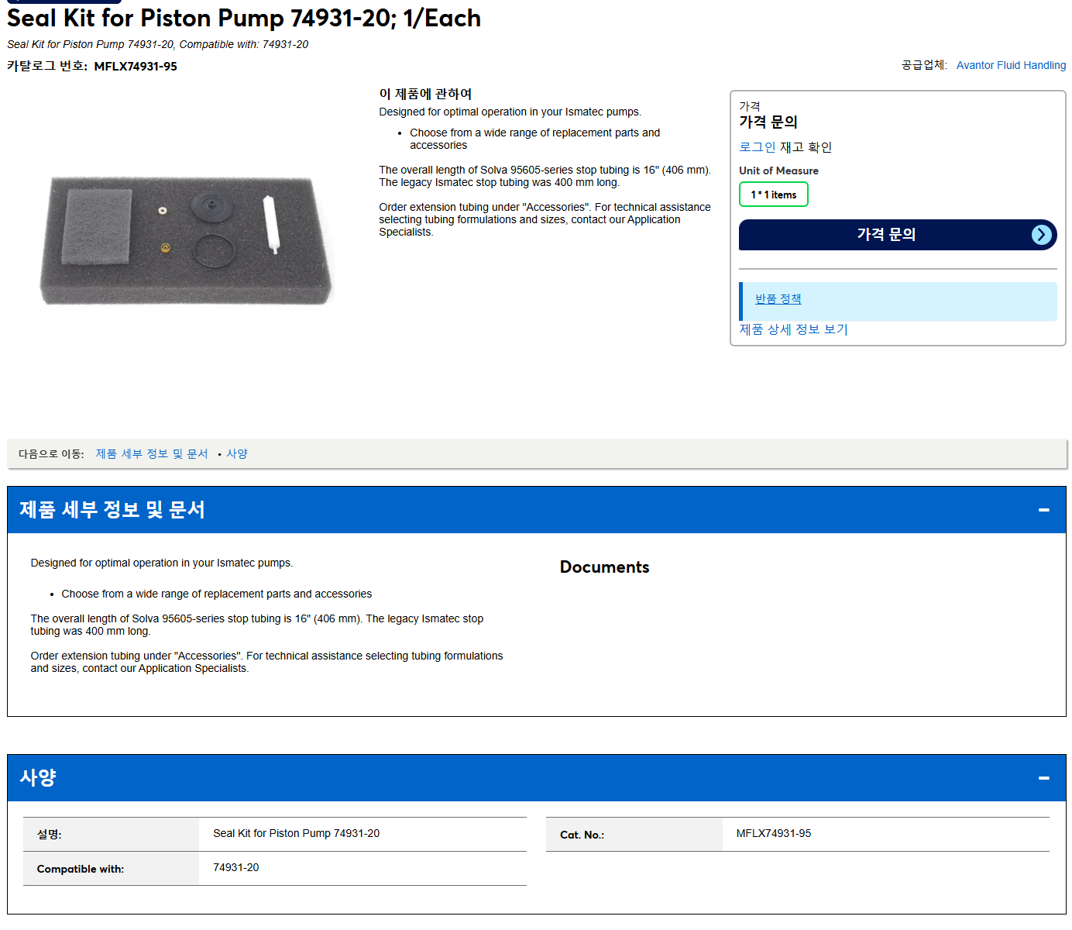The image size is (1072, 930).
Task: Click the 로그인 link to check stock
Action: coord(758,147)
